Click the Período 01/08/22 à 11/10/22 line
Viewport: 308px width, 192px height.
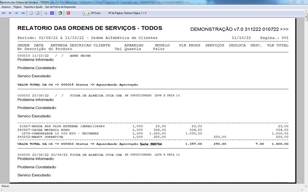tap(87, 38)
